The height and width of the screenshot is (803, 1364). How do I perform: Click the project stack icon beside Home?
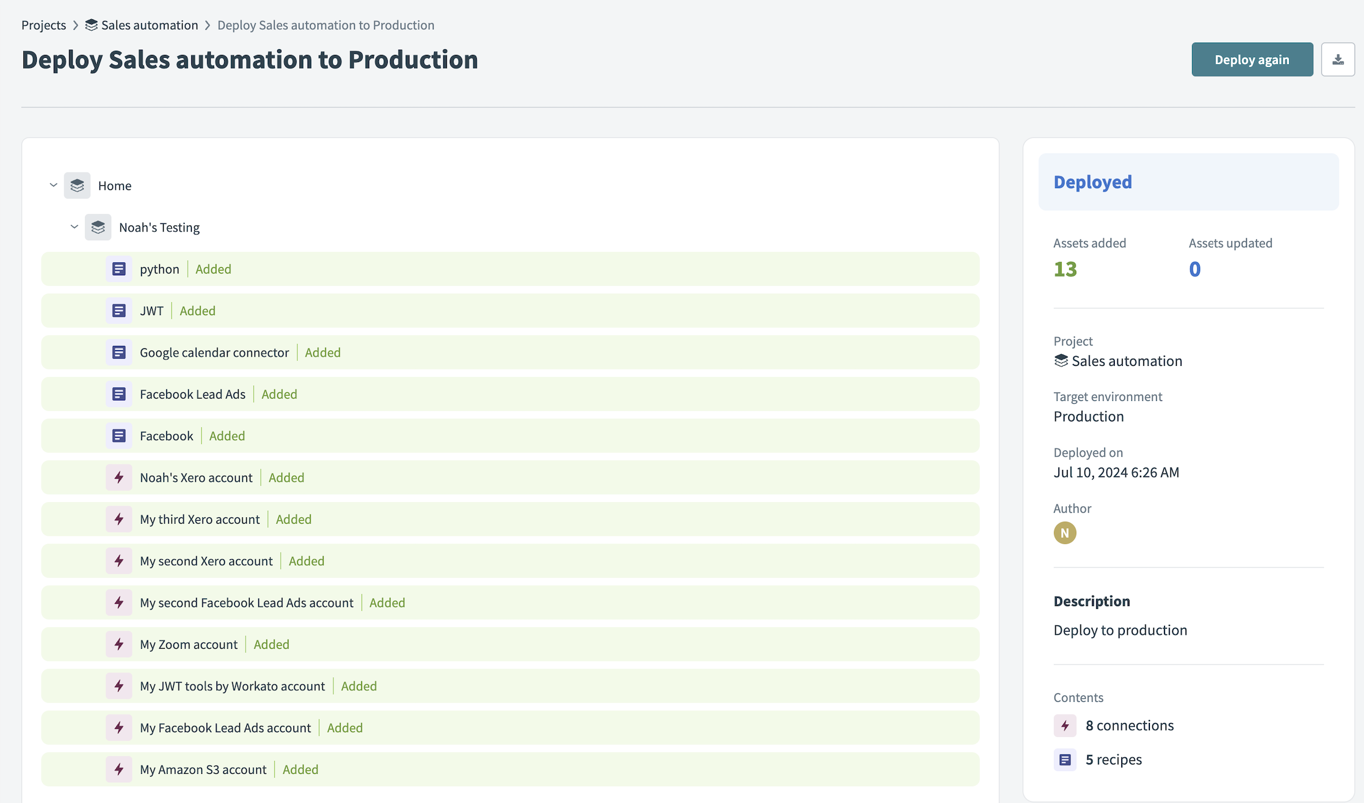tap(77, 185)
